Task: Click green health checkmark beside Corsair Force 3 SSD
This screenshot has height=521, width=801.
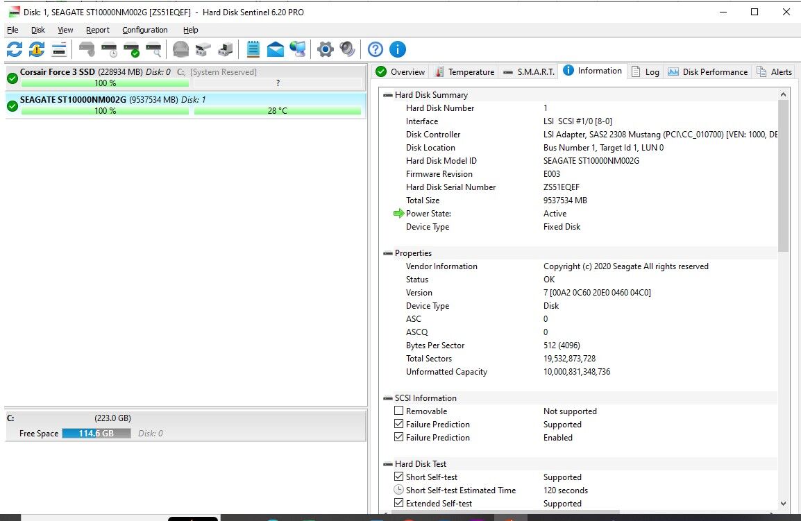Action: click(12, 78)
